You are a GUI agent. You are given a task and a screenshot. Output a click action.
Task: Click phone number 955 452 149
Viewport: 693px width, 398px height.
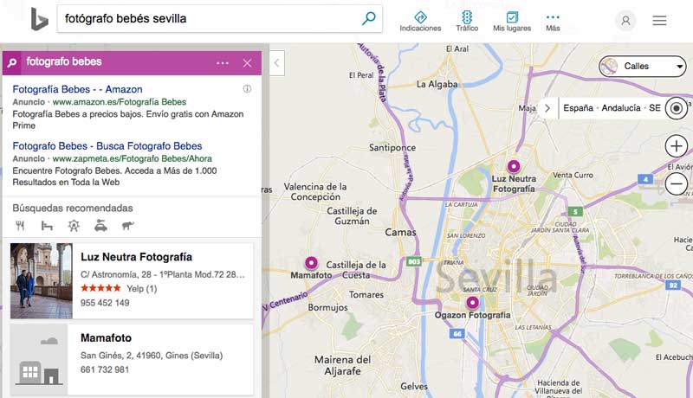105,303
